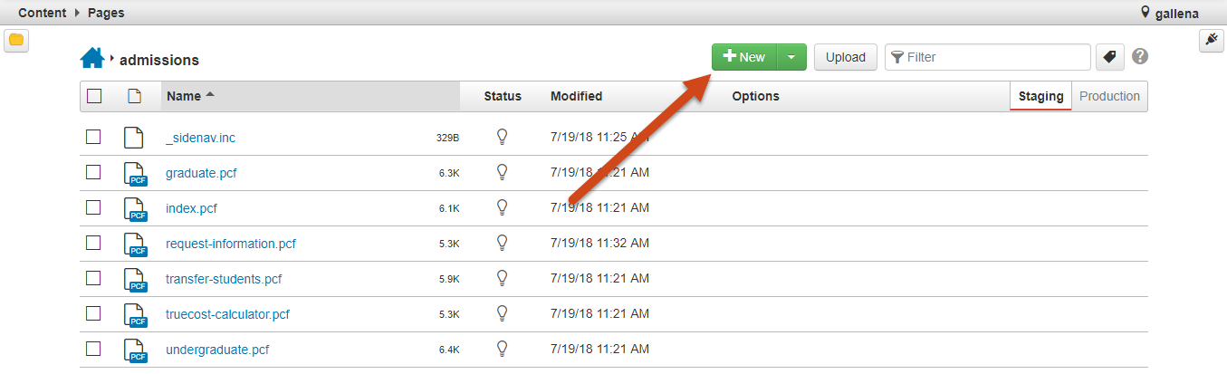Click the home icon in breadcrumb
The width and height of the screenshot is (1227, 374).
pos(92,59)
